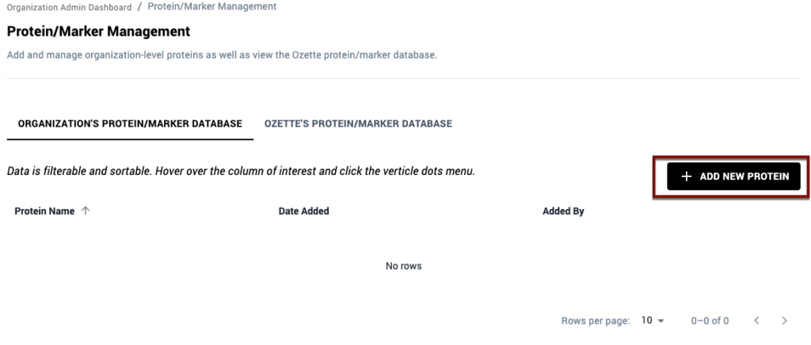The width and height of the screenshot is (811, 345).
Task: Click the plus icon in Add New Protein
Action: click(686, 176)
